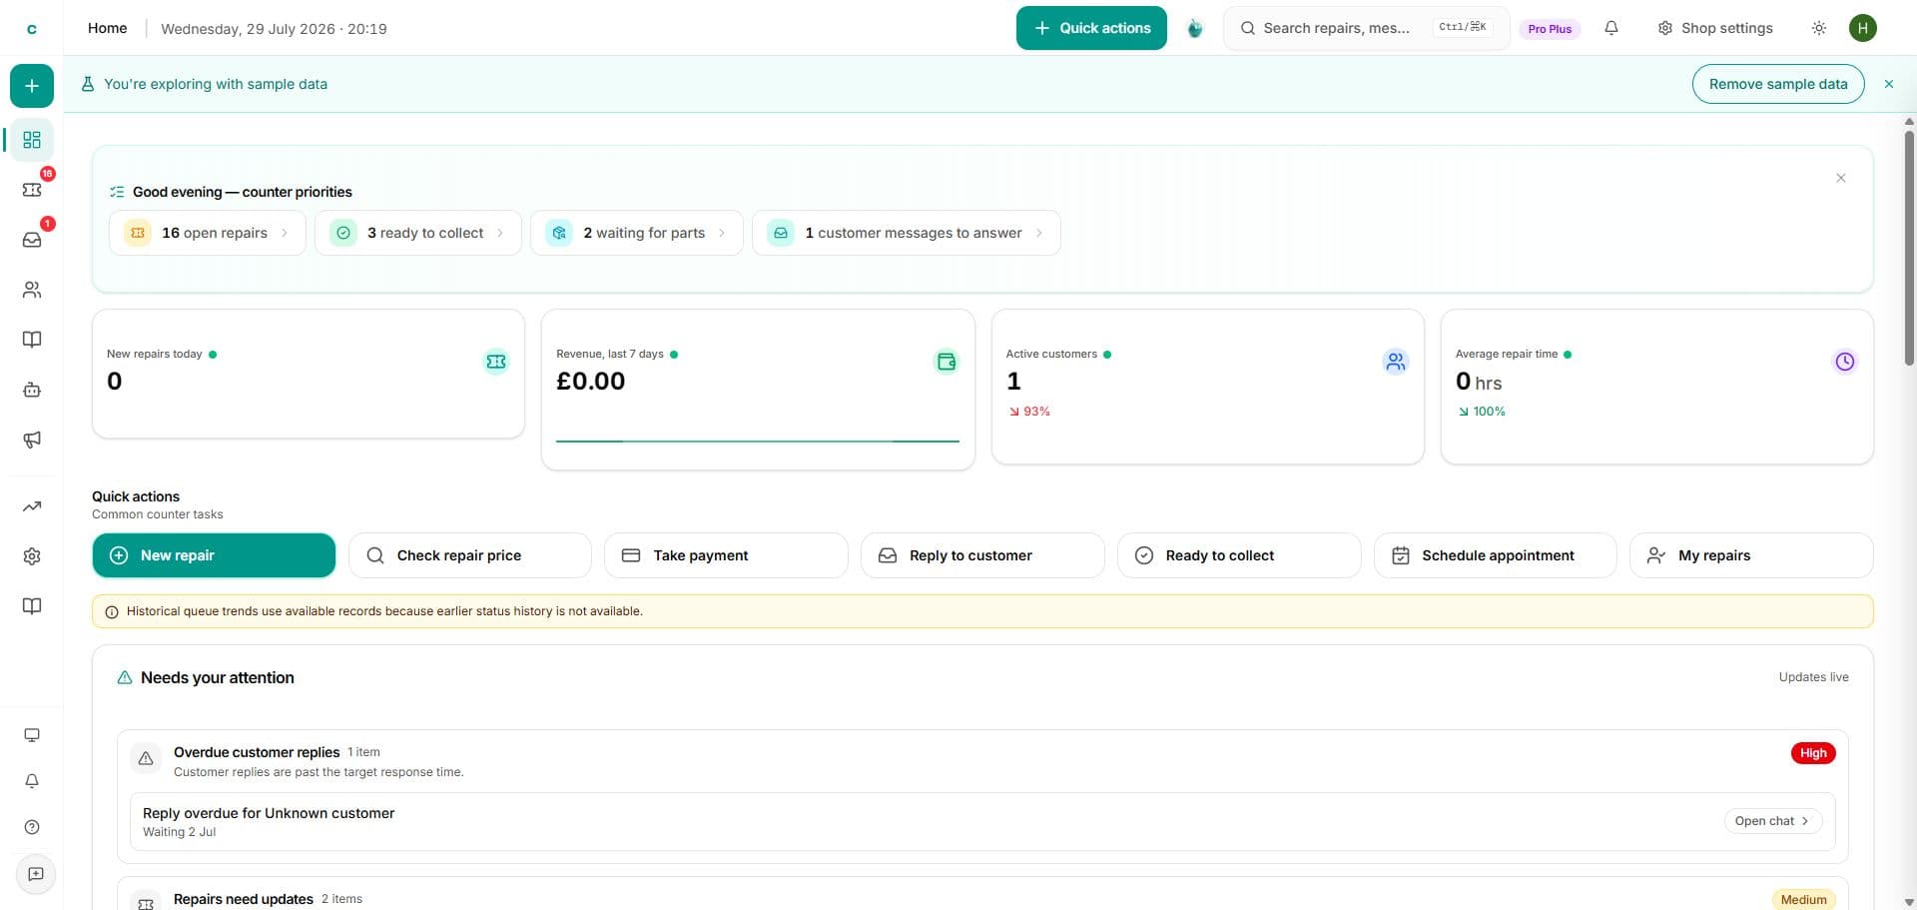Open chat for overdue reply
Screen dimensions: 1917x910
pyautogui.click(x=1773, y=821)
